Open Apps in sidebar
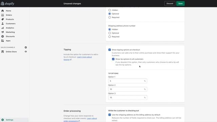This screenshot has width=217, height=122. 8,41
